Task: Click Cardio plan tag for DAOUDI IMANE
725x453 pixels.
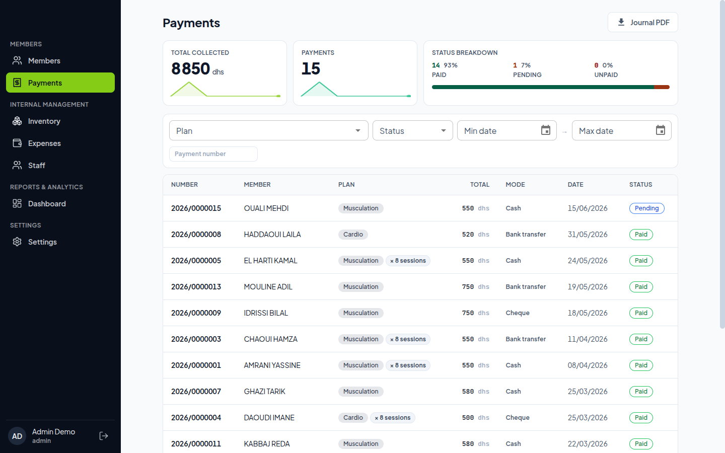Action: (353, 418)
